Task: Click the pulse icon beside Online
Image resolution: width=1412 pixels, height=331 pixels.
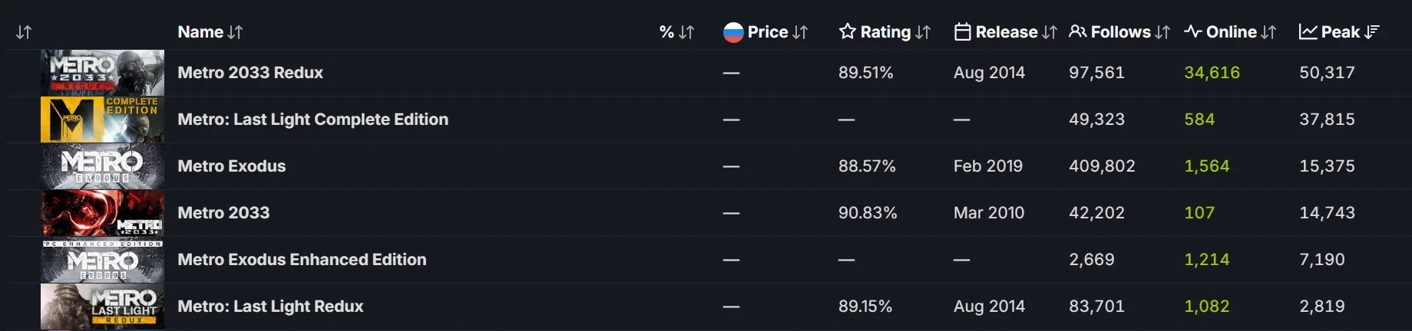Action: tap(1192, 31)
